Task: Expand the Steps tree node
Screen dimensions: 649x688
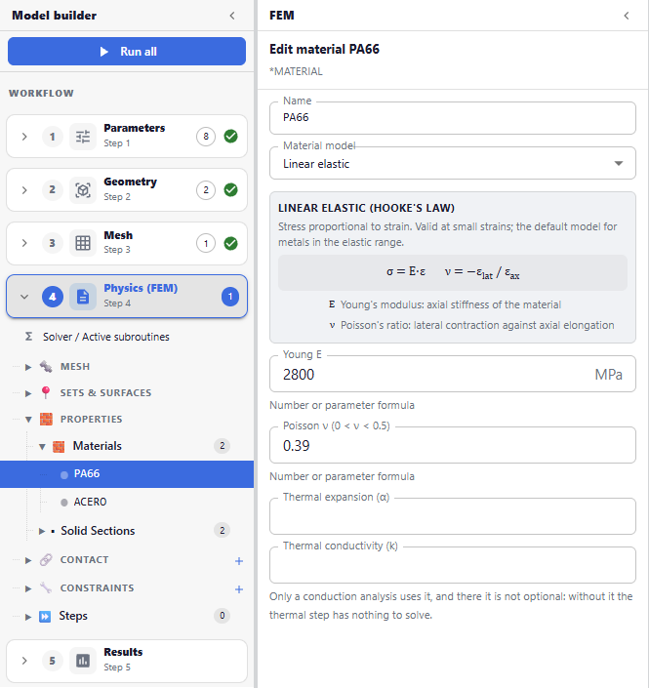Action: point(28,617)
